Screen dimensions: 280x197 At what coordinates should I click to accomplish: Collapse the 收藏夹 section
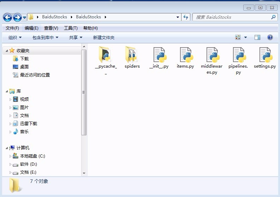point(7,51)
